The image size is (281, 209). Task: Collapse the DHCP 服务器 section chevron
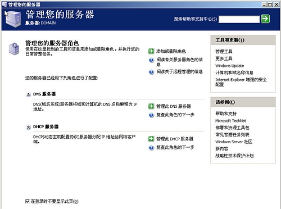(28, 128)
